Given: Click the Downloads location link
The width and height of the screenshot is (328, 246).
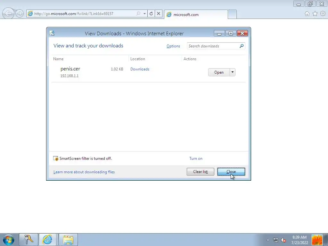Looking at the screenshot, I should [x=140, y=69].
